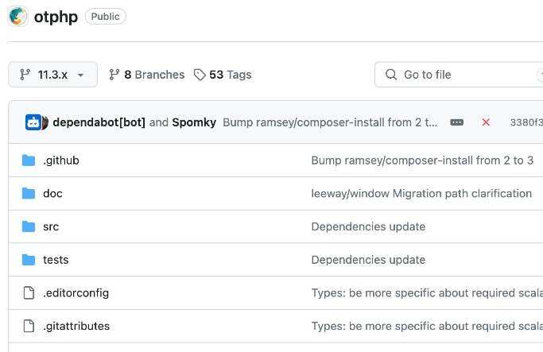View the 8 Branches link
543x352 pixels.
pos(146,75)
